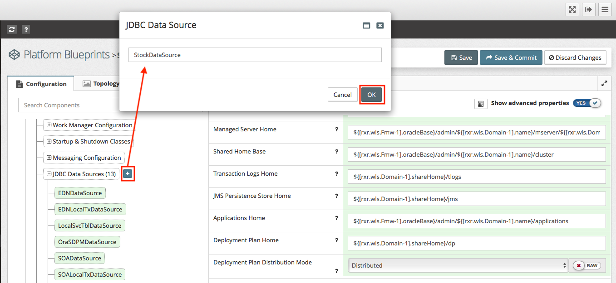Maximize the JDBC Data Source dialog

pos(366,26)
